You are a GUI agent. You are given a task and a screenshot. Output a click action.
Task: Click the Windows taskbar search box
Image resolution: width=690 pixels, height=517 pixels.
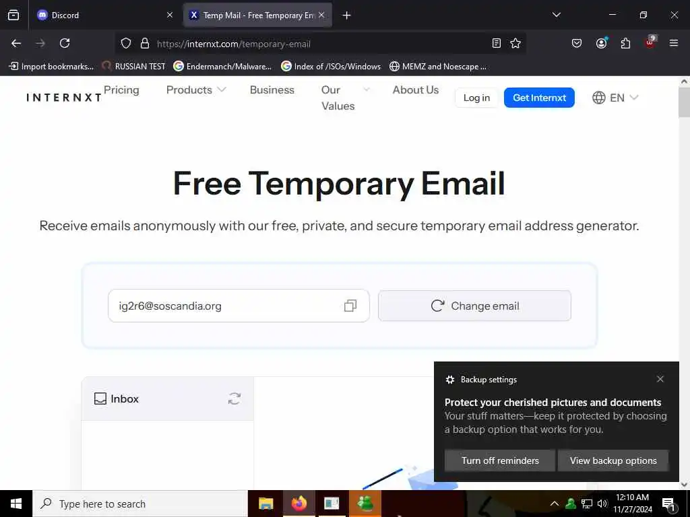(140, 504)
